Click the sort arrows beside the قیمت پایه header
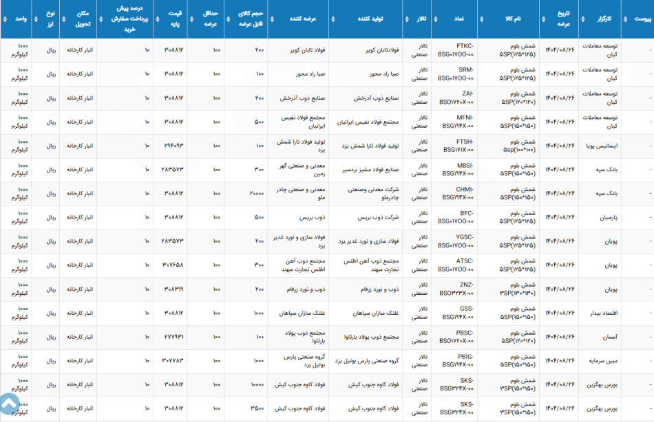This screenshot has height=422, width=654. tap(158, 19)
